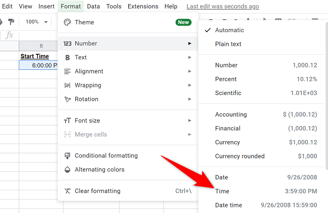Expand the Font size submenu arrow
This screenshot has width=328, height=213.
(x=190, y=121)
